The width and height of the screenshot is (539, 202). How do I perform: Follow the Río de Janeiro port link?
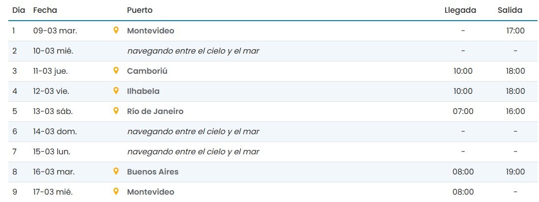point(155,111)
